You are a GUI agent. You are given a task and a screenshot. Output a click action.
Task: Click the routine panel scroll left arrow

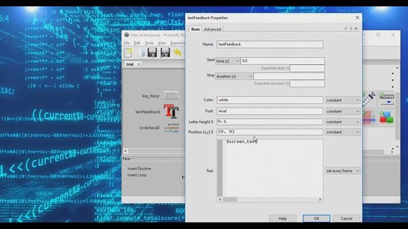pos(126,151)
